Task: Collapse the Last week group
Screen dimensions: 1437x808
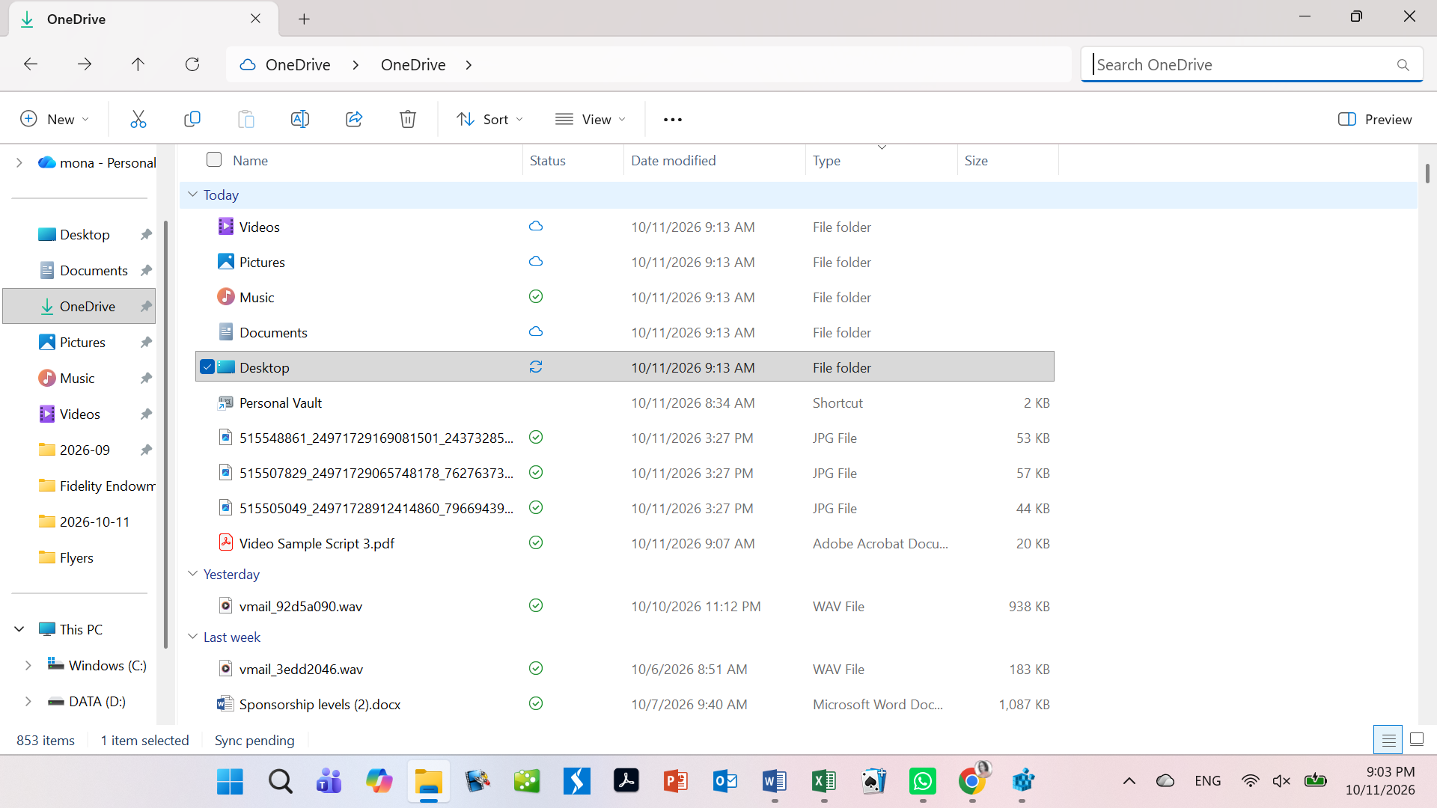Action: click(193, 637)
